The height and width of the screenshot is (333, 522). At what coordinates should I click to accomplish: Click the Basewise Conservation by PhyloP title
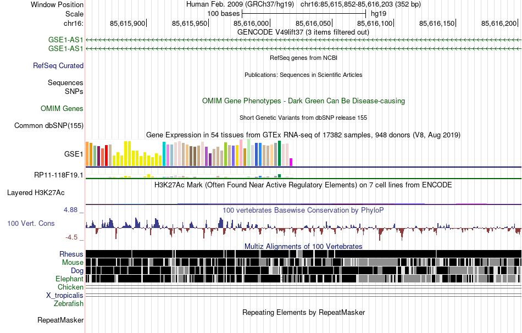point(303,210)
